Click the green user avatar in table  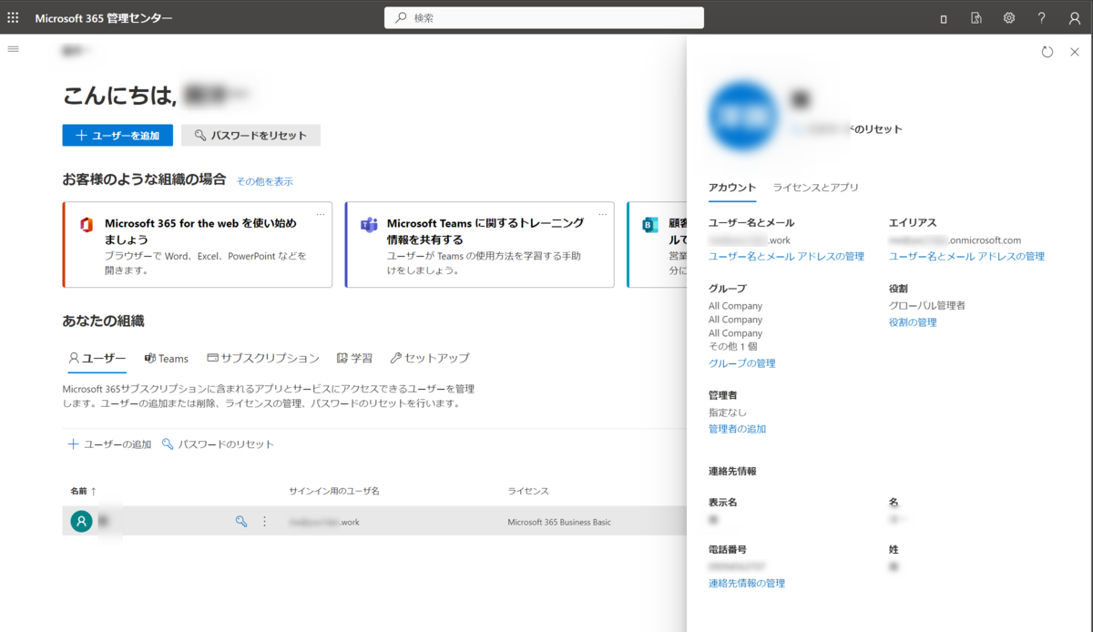(x=82, y=521)
